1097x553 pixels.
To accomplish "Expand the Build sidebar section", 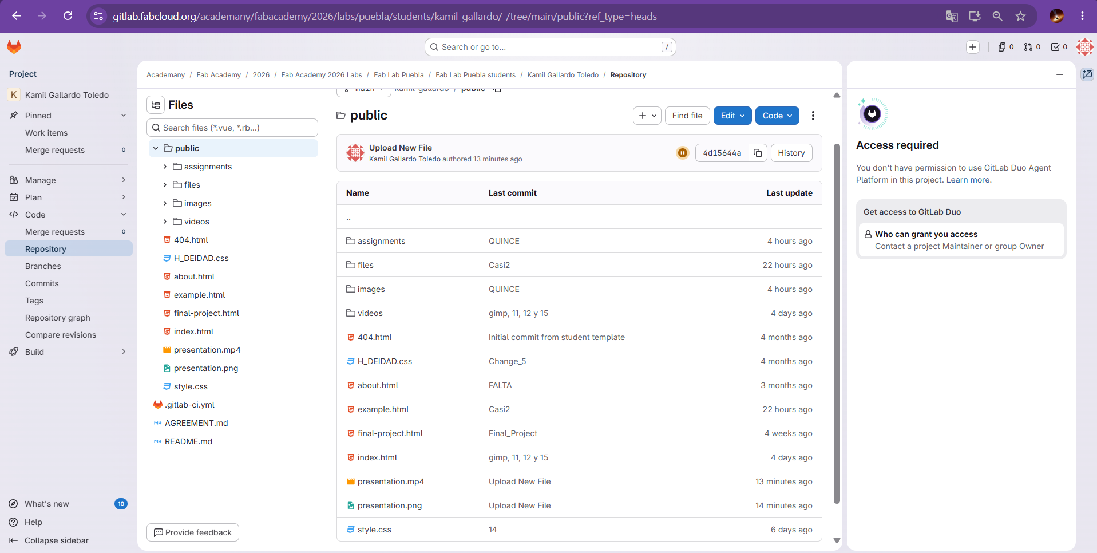I will pyautogui.click(x=69, y=352).
